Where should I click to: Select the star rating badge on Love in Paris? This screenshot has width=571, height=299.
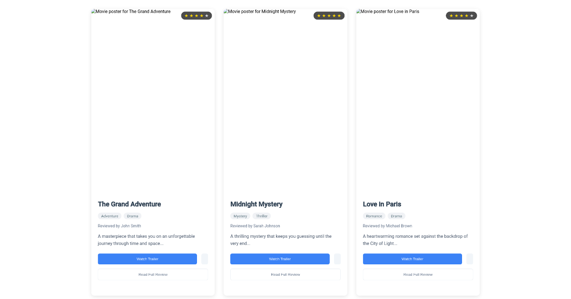coord(461,15)
